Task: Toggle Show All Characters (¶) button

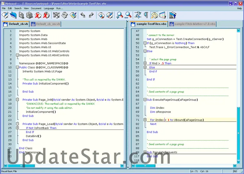Action: (146, 15)
